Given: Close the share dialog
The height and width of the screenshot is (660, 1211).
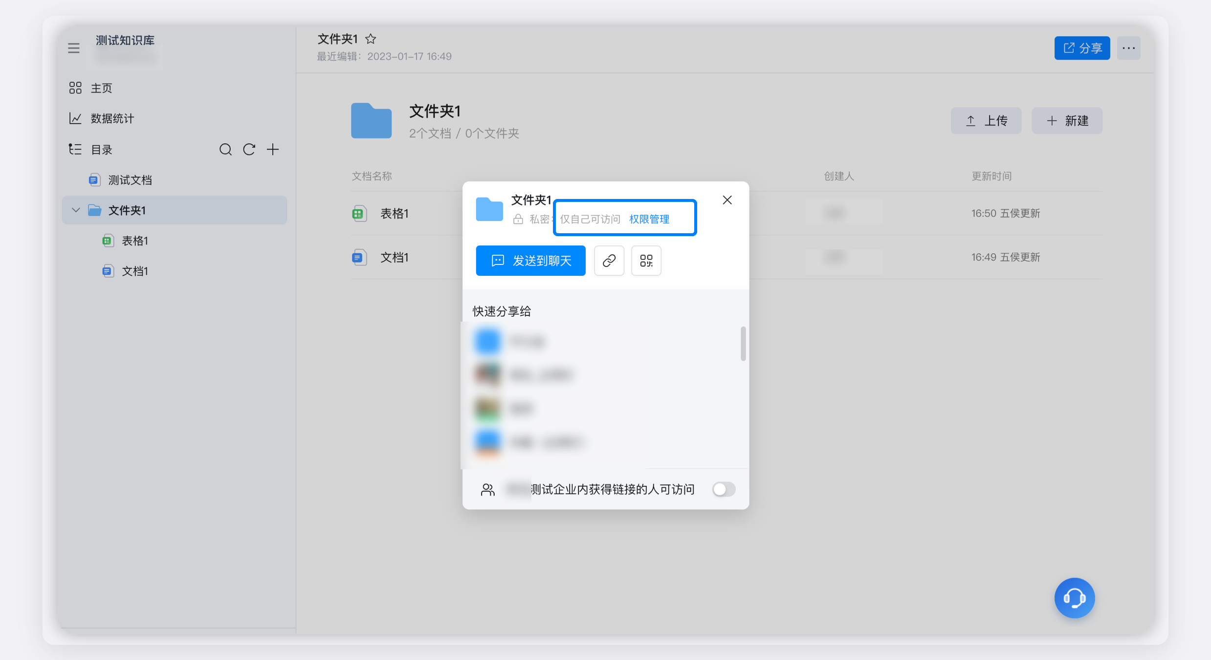Looking at the screenshot, I should tap(727, 200).
